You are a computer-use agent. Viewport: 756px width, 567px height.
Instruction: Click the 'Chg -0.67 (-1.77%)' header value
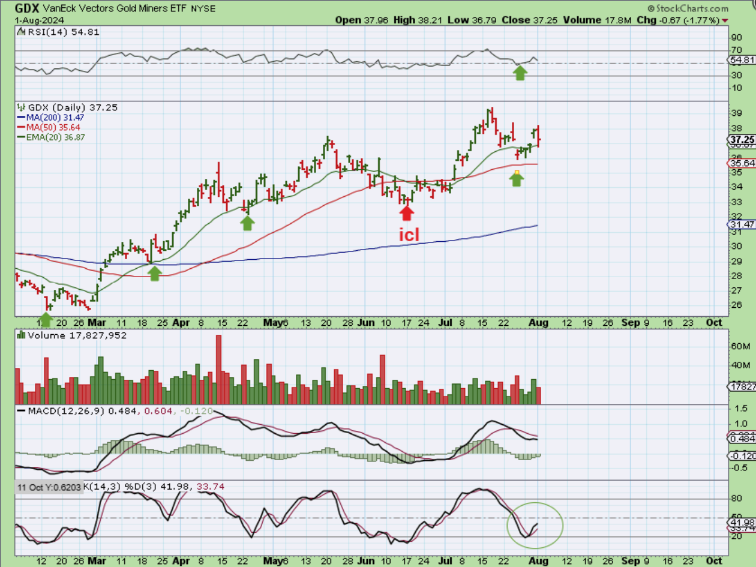[678, 20]
